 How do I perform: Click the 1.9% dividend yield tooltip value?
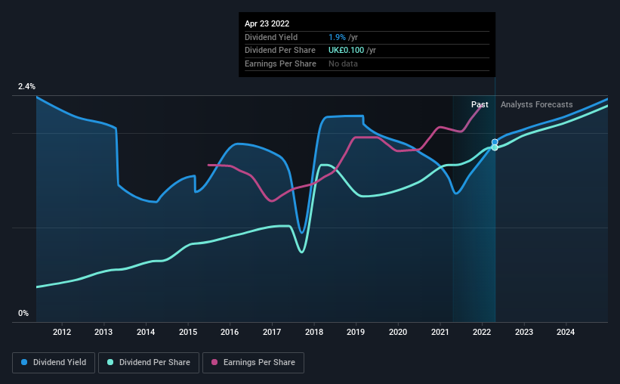click(x=337, y=37)
